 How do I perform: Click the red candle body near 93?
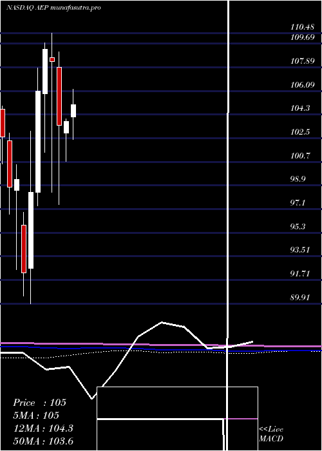tap(24, 249)
